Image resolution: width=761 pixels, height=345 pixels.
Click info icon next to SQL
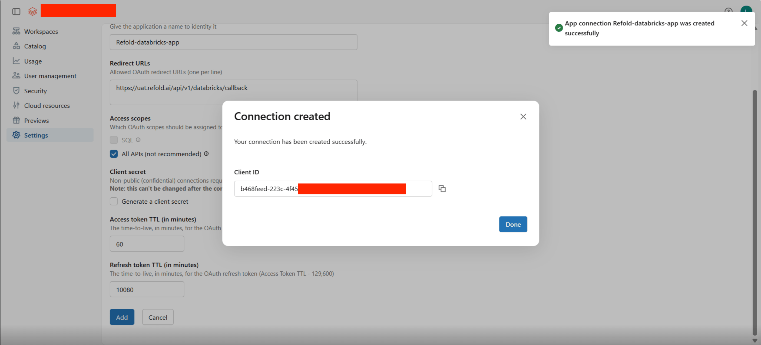[138, 140]
